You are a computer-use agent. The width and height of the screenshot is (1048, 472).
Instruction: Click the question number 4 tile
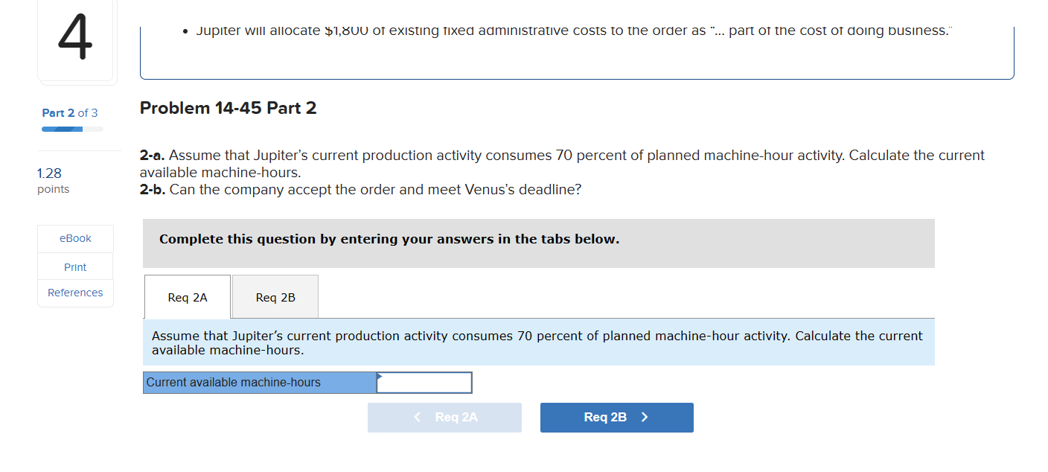click(76, 37)
